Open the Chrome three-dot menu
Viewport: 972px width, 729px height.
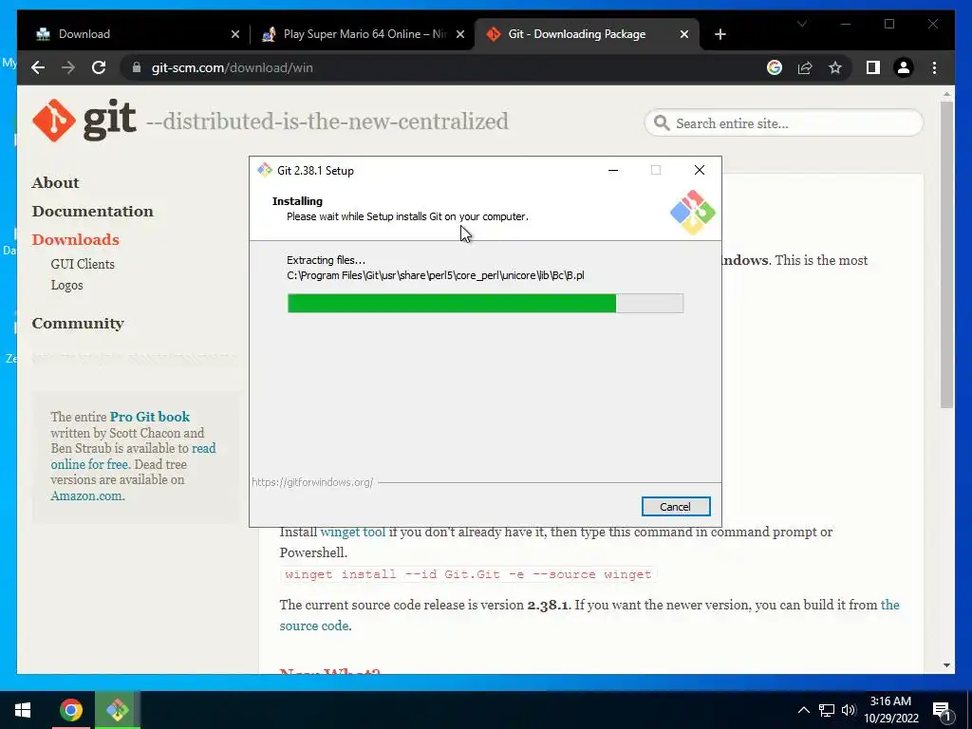[x=934, y=67]
